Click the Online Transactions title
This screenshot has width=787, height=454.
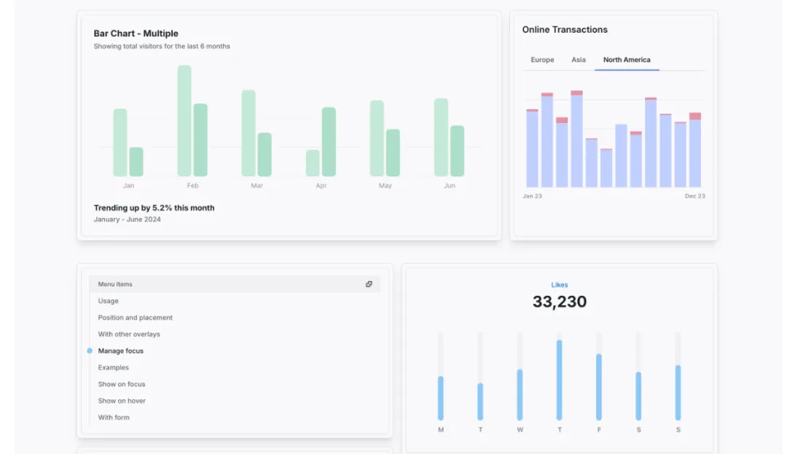565,30
